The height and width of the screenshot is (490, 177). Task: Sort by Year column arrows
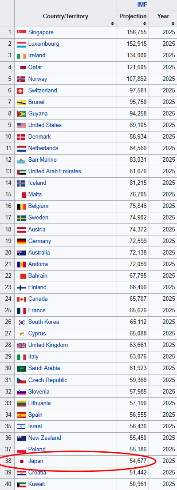(173, 24)
